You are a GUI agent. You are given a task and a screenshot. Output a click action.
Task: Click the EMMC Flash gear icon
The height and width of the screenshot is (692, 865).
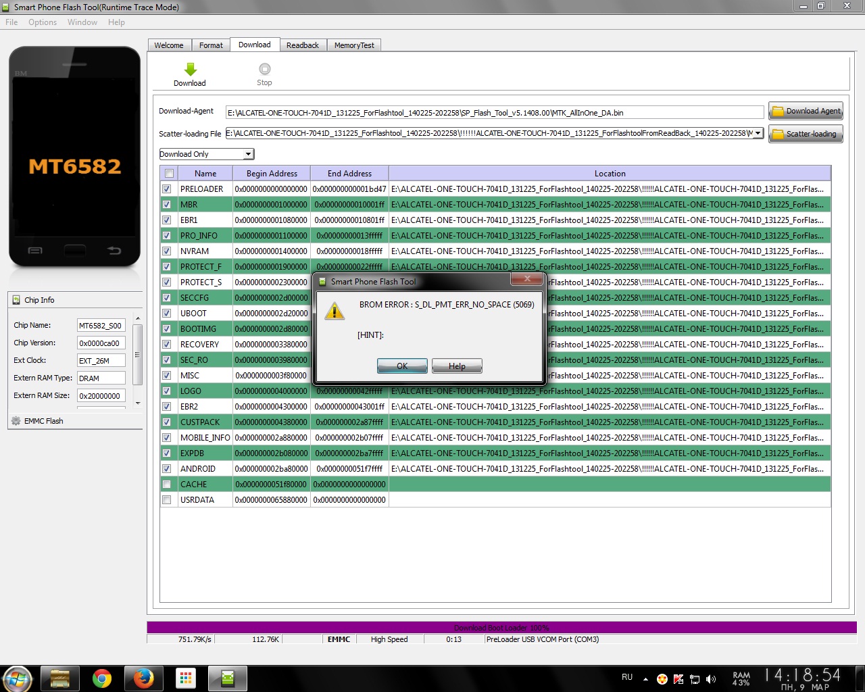point(16,421)
